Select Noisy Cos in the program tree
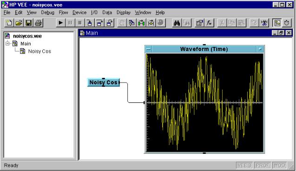 coord(39,51)
